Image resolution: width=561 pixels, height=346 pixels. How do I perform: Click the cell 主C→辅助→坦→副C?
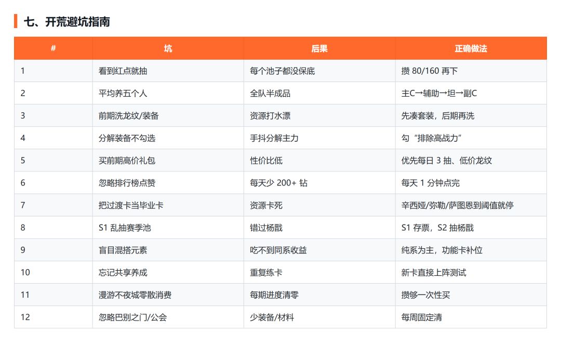coord(471,94)
